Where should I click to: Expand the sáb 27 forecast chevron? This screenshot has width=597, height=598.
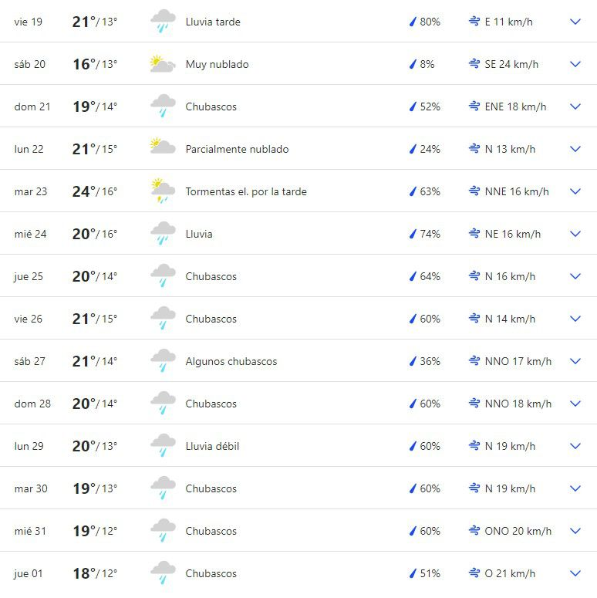575,361
